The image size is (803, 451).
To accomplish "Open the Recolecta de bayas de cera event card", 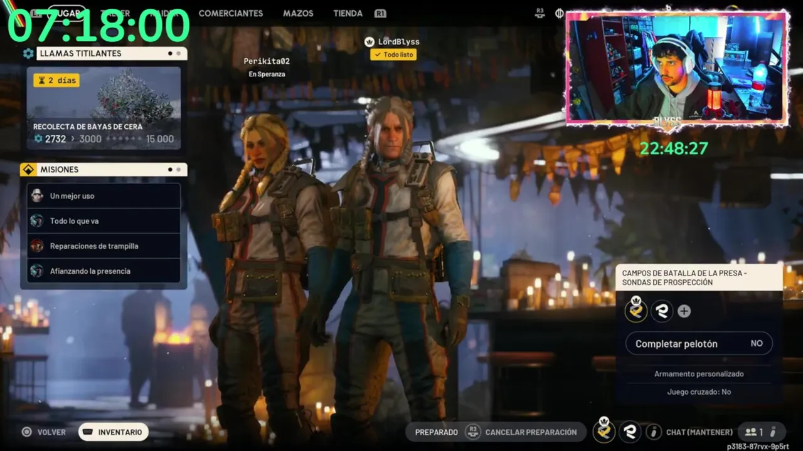I will (104, 108).
